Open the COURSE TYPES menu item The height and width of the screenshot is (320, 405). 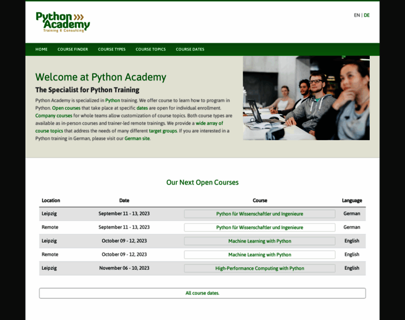[111, 49]
